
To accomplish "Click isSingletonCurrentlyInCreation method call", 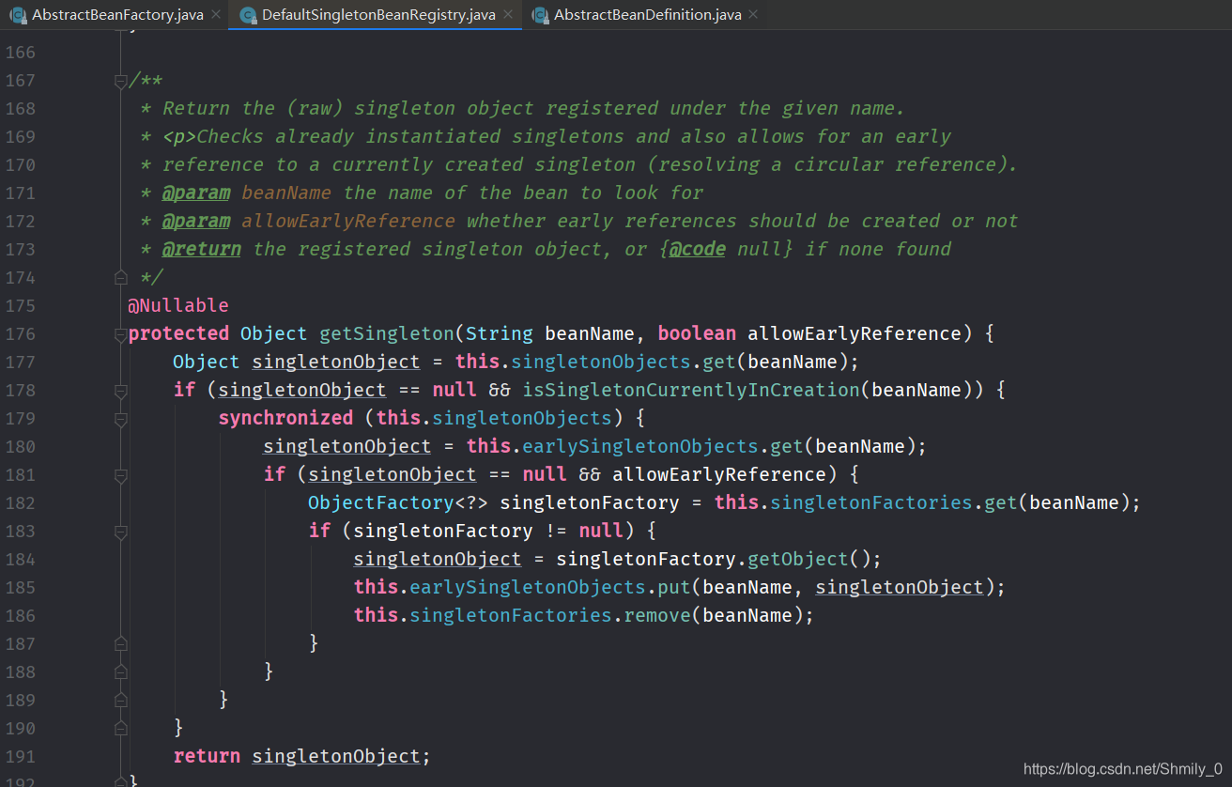I will 691,390.
